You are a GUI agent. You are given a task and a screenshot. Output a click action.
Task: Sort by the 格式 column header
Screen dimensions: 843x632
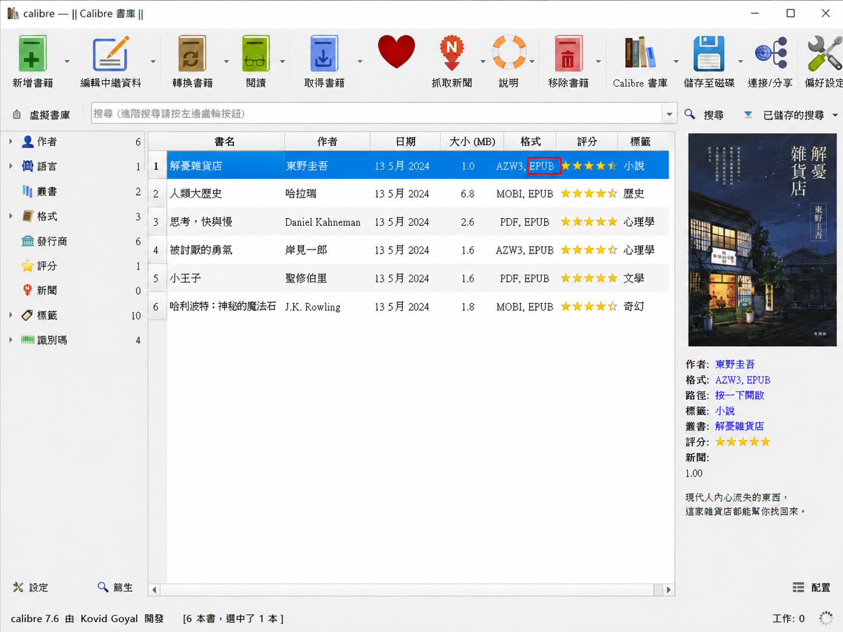[530, 141]
